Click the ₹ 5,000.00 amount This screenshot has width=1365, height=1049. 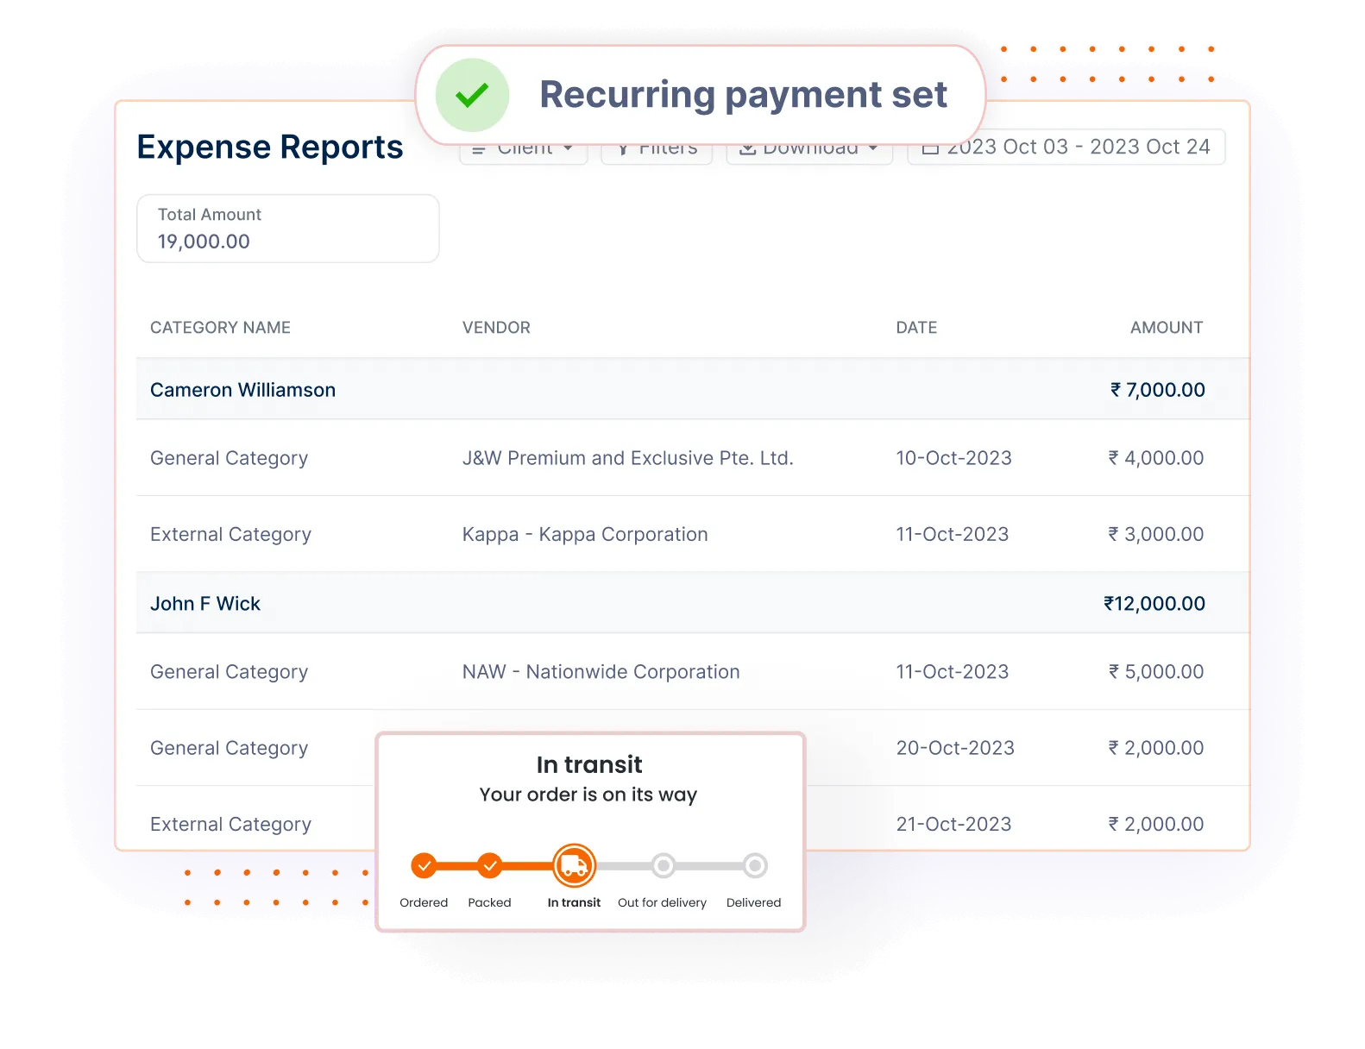(1155, 672)
